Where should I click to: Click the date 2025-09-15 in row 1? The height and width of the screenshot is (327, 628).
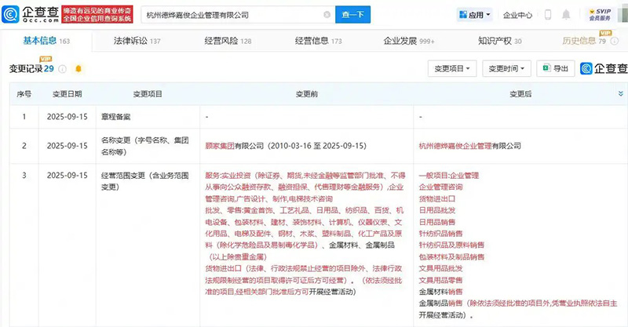coord(68,117)
